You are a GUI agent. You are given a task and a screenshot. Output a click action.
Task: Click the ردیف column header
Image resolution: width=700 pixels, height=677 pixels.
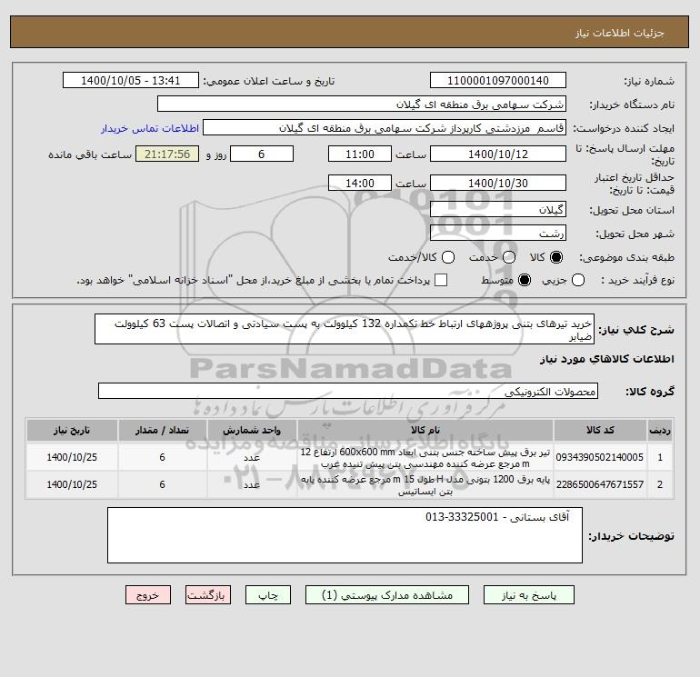(x=660, y=430)
